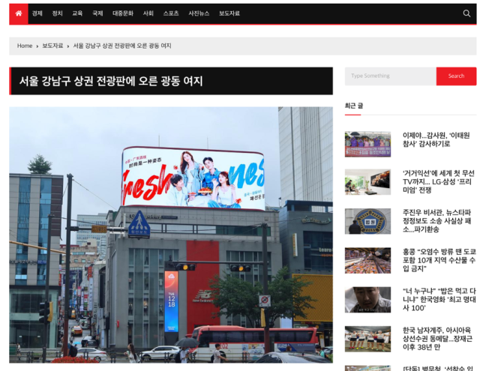The image size is (480, 371).
Task: Open the LG·삼성 TV article thumbnail
Action: (x=367, y=182)
